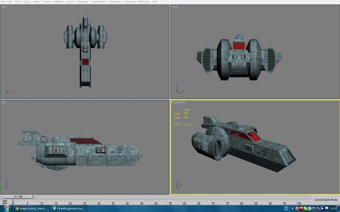The image size is (340, 212).
Task: Open the Graph Editors menu
Action: pos(99,2)
